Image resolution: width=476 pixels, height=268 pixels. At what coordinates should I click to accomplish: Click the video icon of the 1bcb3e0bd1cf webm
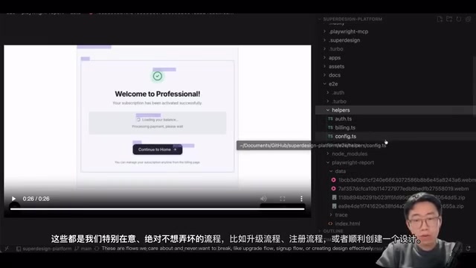(334, 180)
